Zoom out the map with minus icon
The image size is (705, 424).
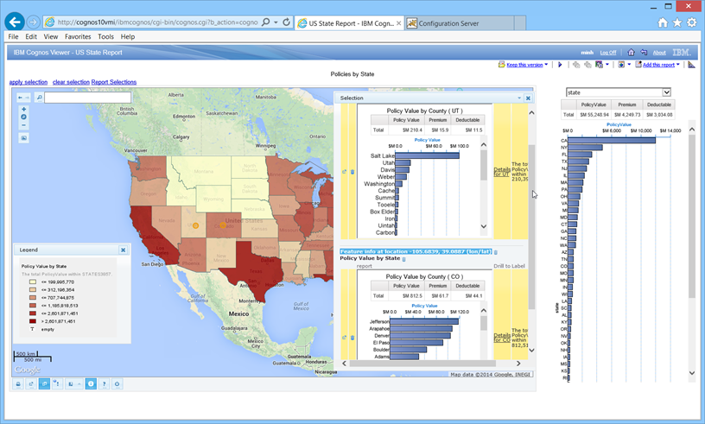(x=24, y=125)
